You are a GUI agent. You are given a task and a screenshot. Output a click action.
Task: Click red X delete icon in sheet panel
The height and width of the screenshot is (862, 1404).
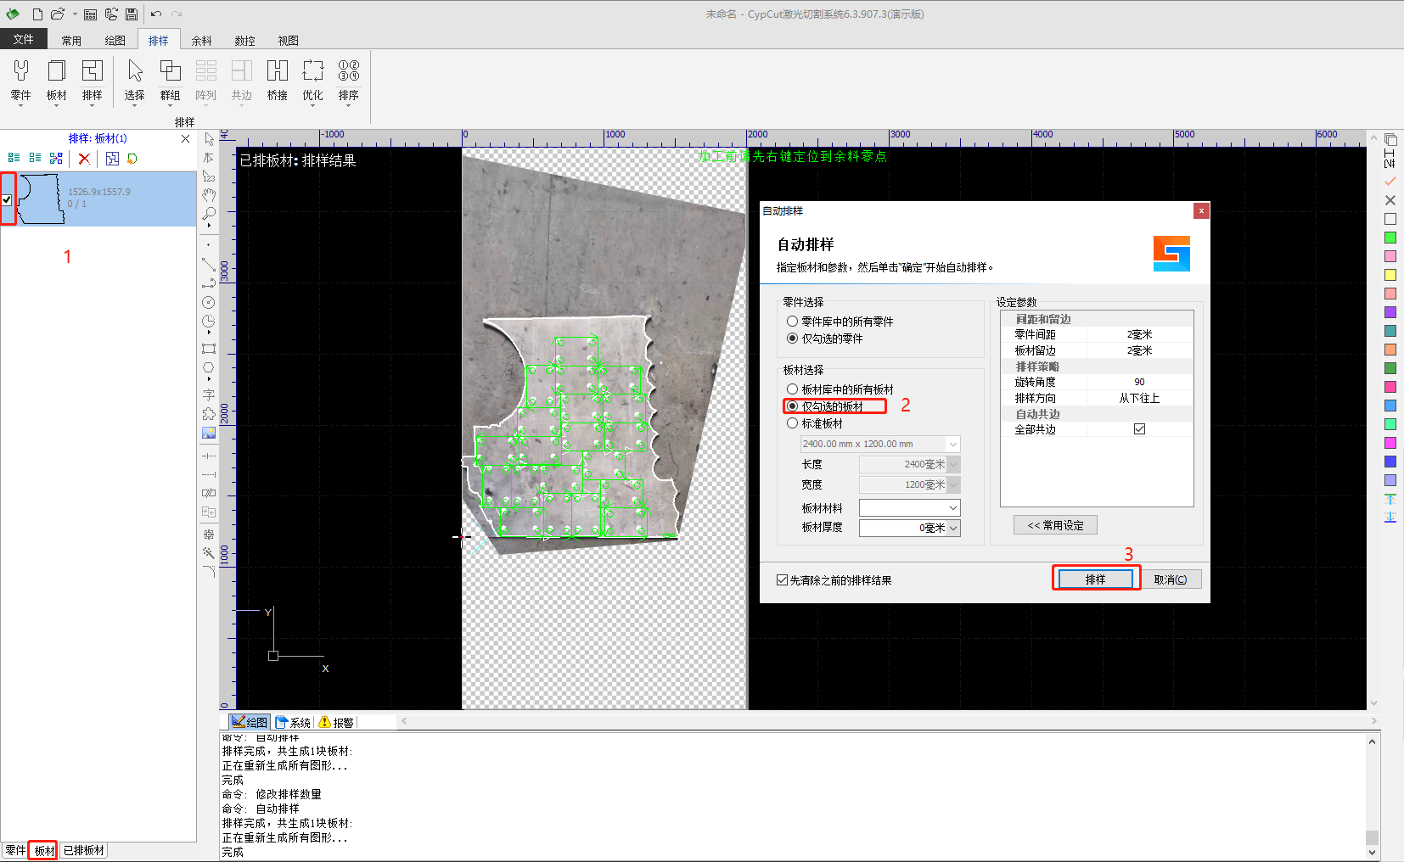tap(84, 159)
